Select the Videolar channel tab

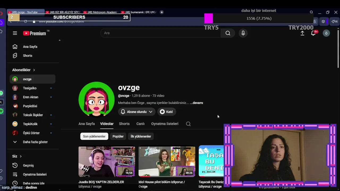coord(107,124)
